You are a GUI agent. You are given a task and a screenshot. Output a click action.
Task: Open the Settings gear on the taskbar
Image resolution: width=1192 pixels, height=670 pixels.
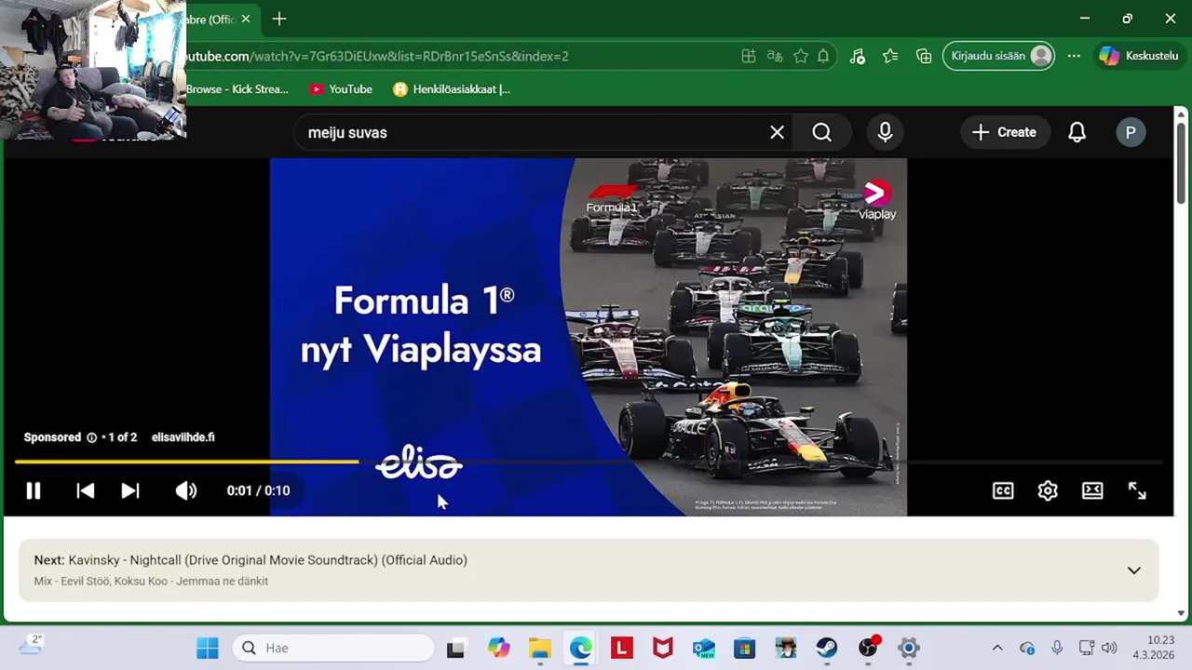909,648
